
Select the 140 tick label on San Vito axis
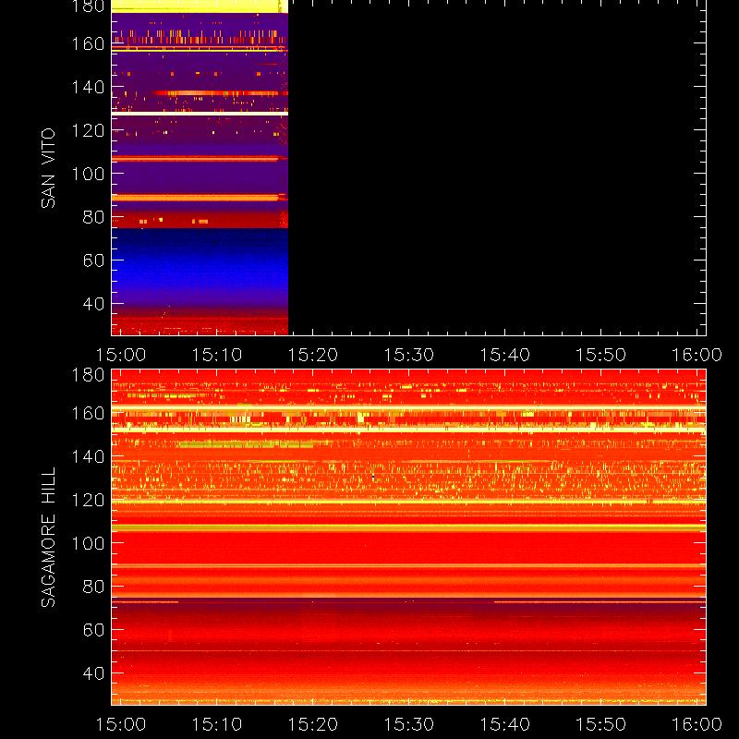pyautogui.click(x=88, y=87)
